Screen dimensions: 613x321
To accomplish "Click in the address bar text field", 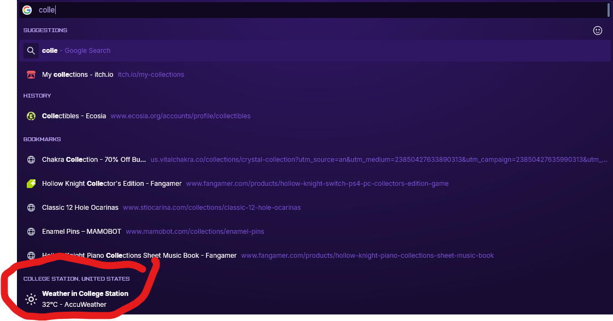I will (321, 10).
